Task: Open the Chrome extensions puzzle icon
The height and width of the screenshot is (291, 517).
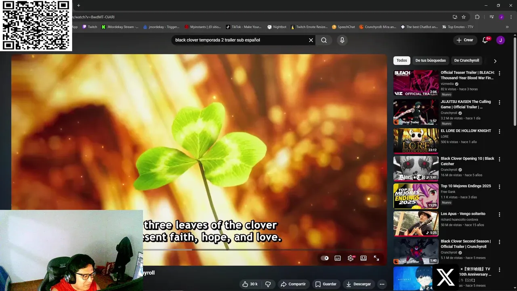Action: coord(477,17)
